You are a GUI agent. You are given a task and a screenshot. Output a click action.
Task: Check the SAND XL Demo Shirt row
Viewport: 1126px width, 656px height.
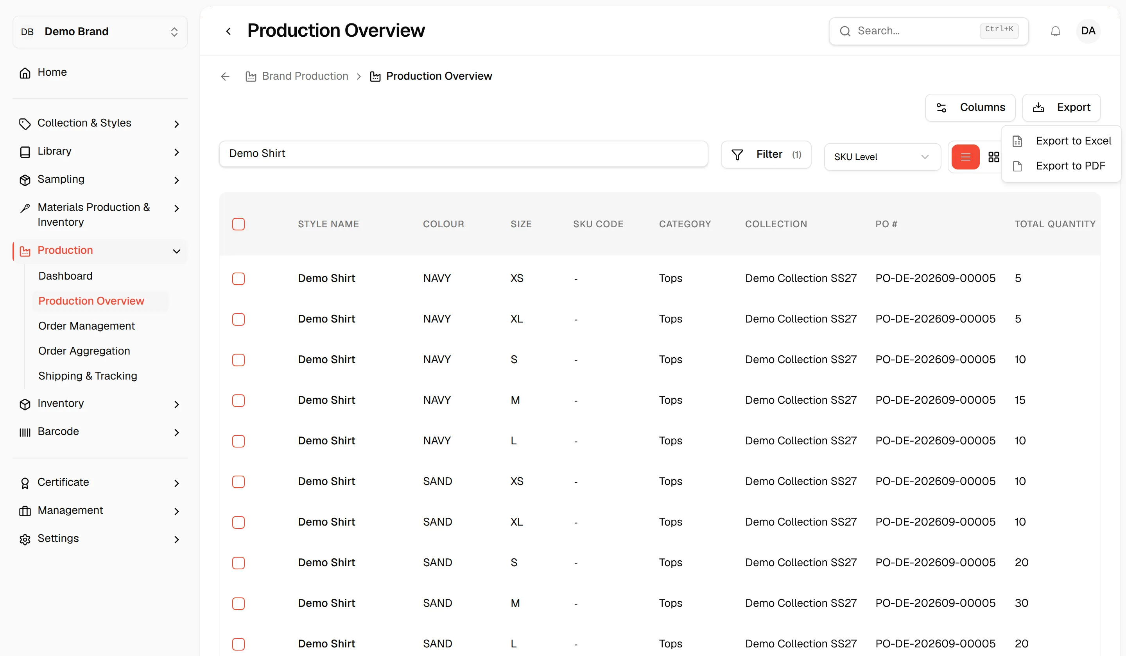point(238,522)
